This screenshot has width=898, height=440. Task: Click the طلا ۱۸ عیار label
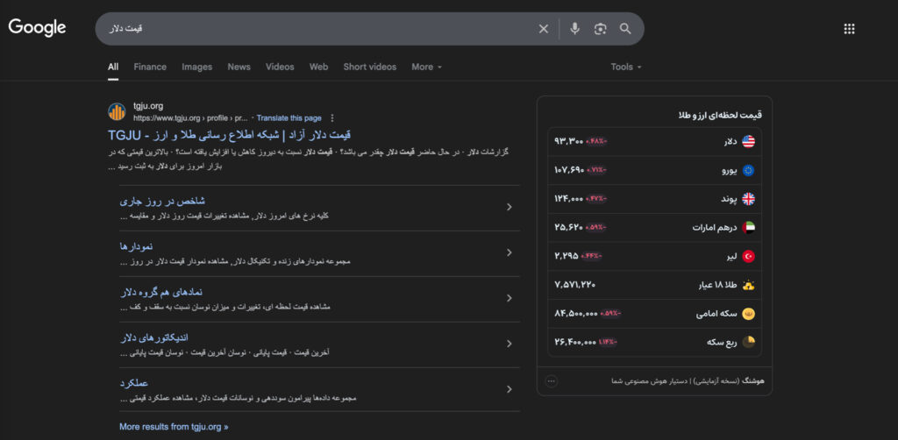coord(716,284)
